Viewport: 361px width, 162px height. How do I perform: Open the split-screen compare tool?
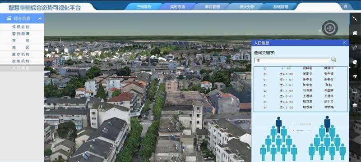(355, 91)
